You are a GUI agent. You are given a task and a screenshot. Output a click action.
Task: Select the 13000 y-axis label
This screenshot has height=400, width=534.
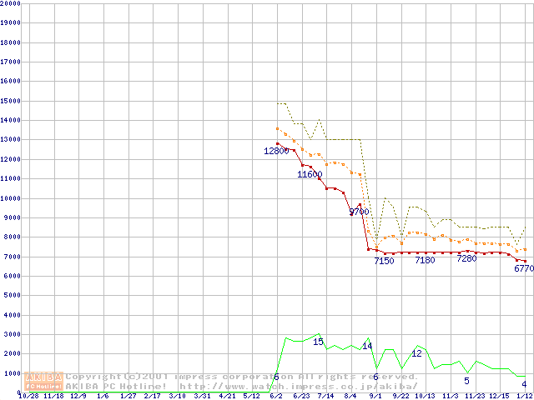tap(10, 140)
